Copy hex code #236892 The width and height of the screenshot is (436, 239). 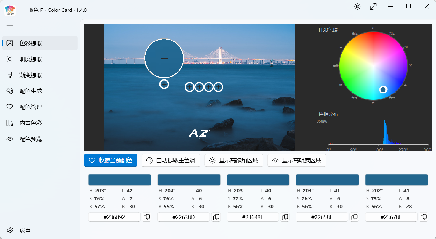pos(147,217)
